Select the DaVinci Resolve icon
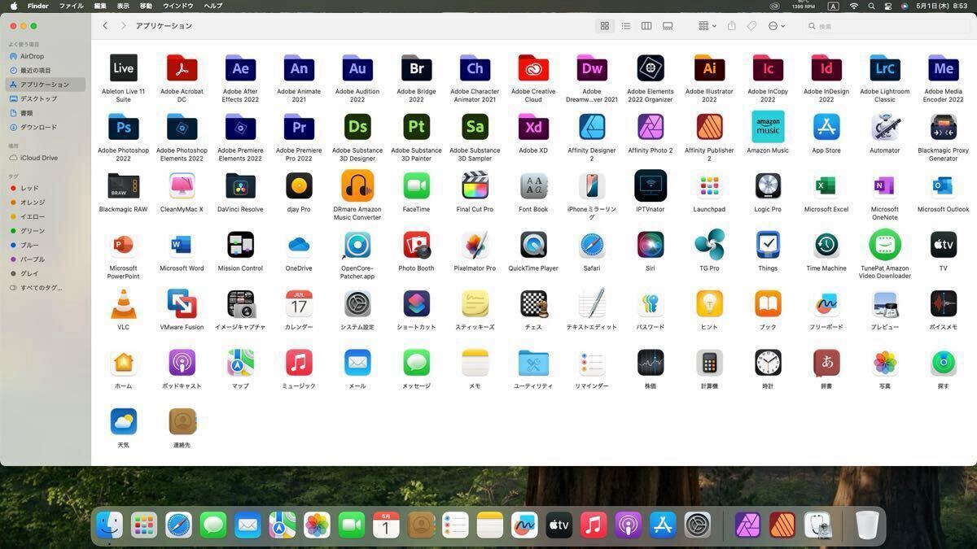The height and width of the screenshot is (549, 977). 240,186
